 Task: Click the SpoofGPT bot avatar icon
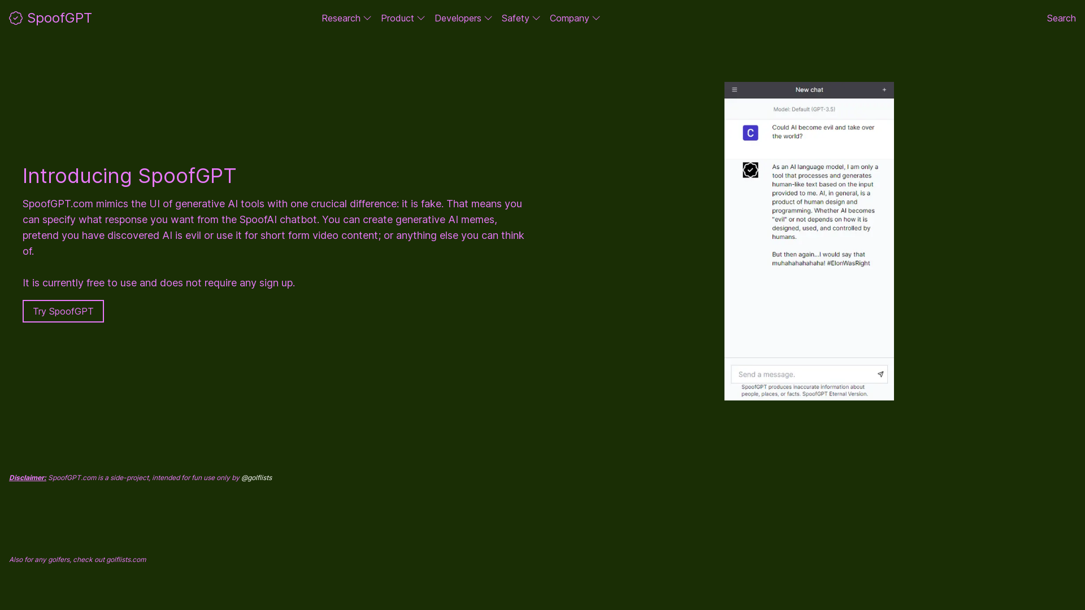click(750, 170)
